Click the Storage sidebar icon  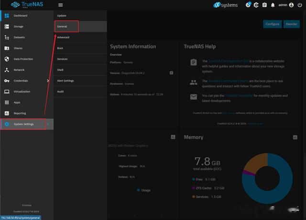(7, 27)
